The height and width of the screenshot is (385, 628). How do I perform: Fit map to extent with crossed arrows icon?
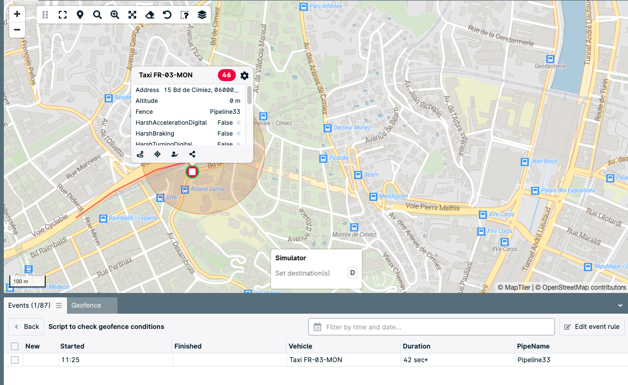click(132, 15)
